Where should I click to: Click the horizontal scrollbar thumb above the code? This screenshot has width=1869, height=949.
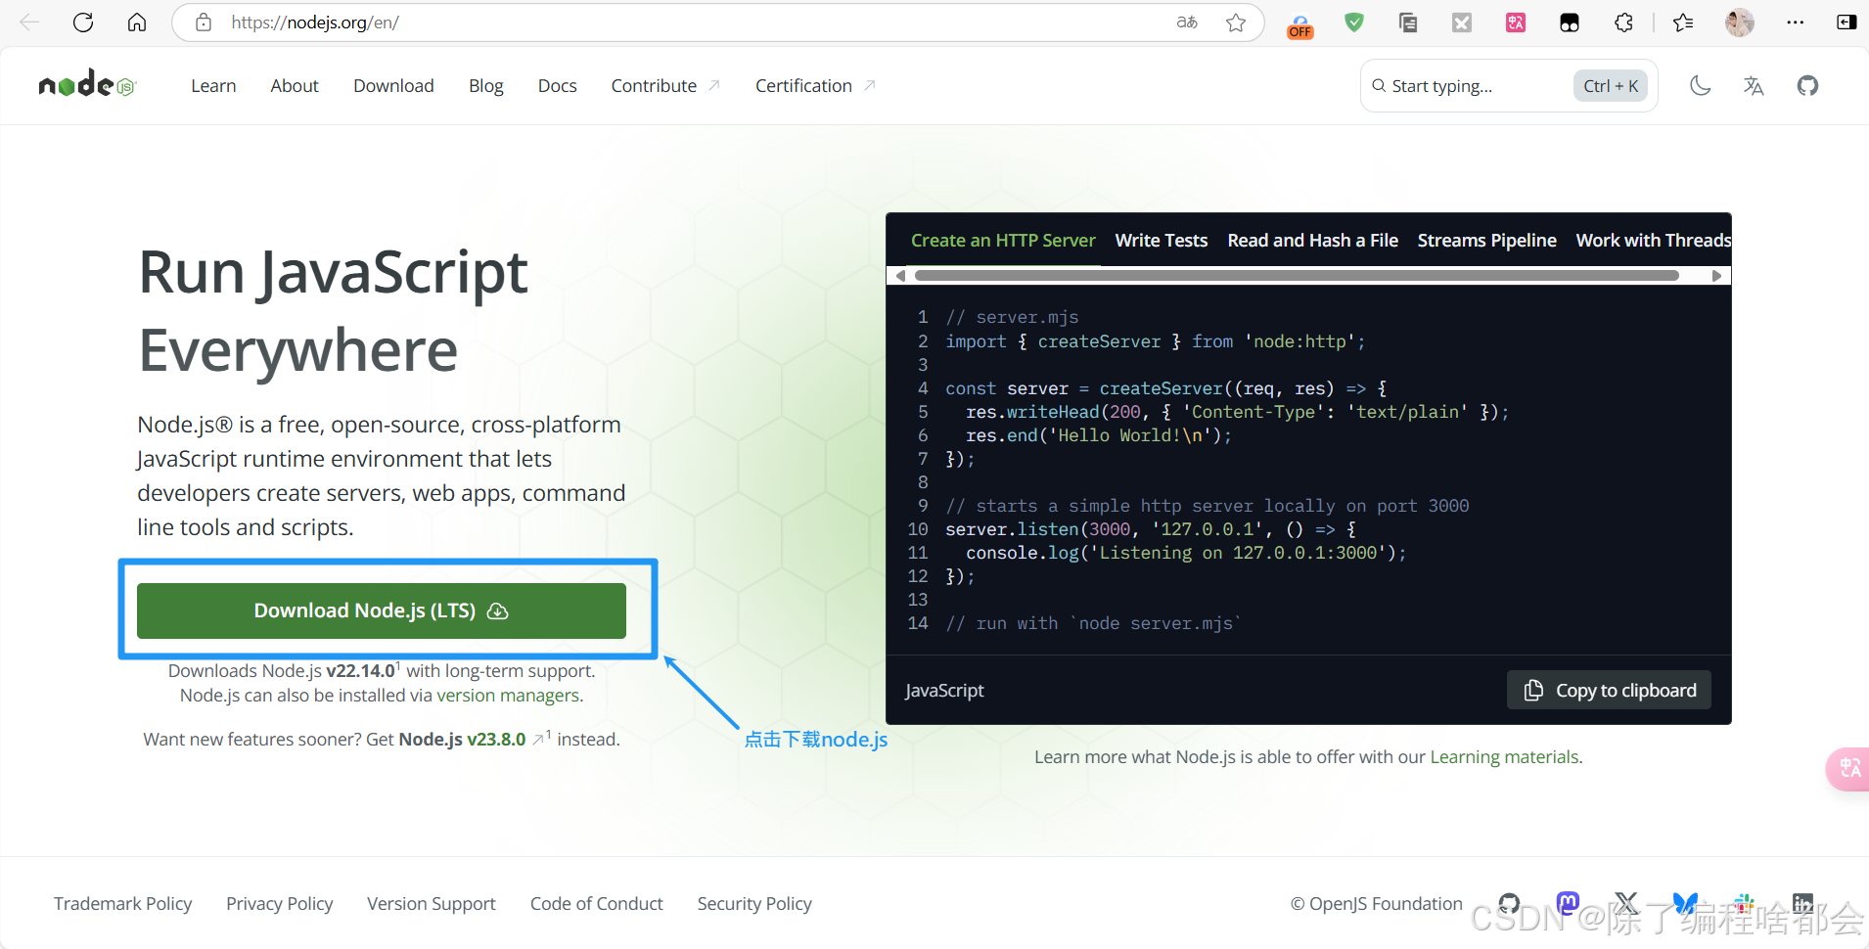(x=1297, y=276)
